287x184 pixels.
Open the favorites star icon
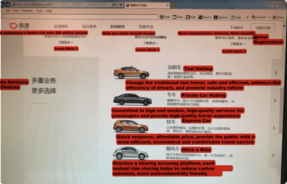click(x=277, y=6)
